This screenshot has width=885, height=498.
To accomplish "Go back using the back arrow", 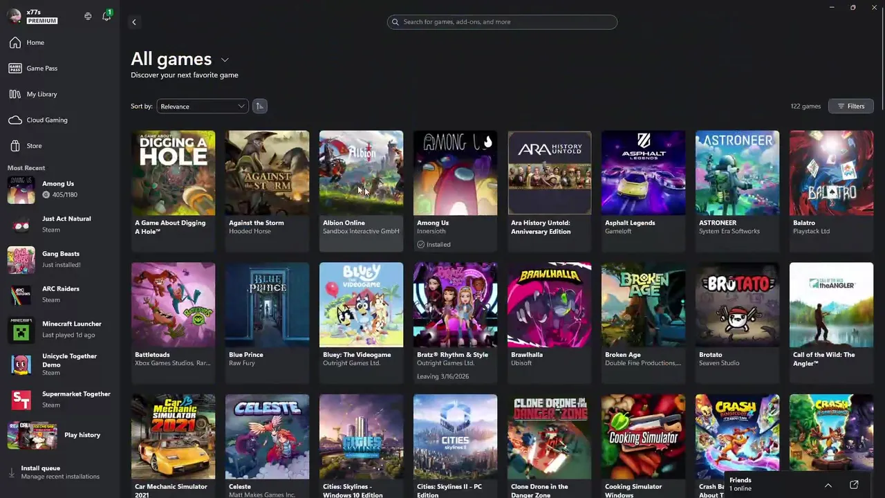I will (134, 22).
